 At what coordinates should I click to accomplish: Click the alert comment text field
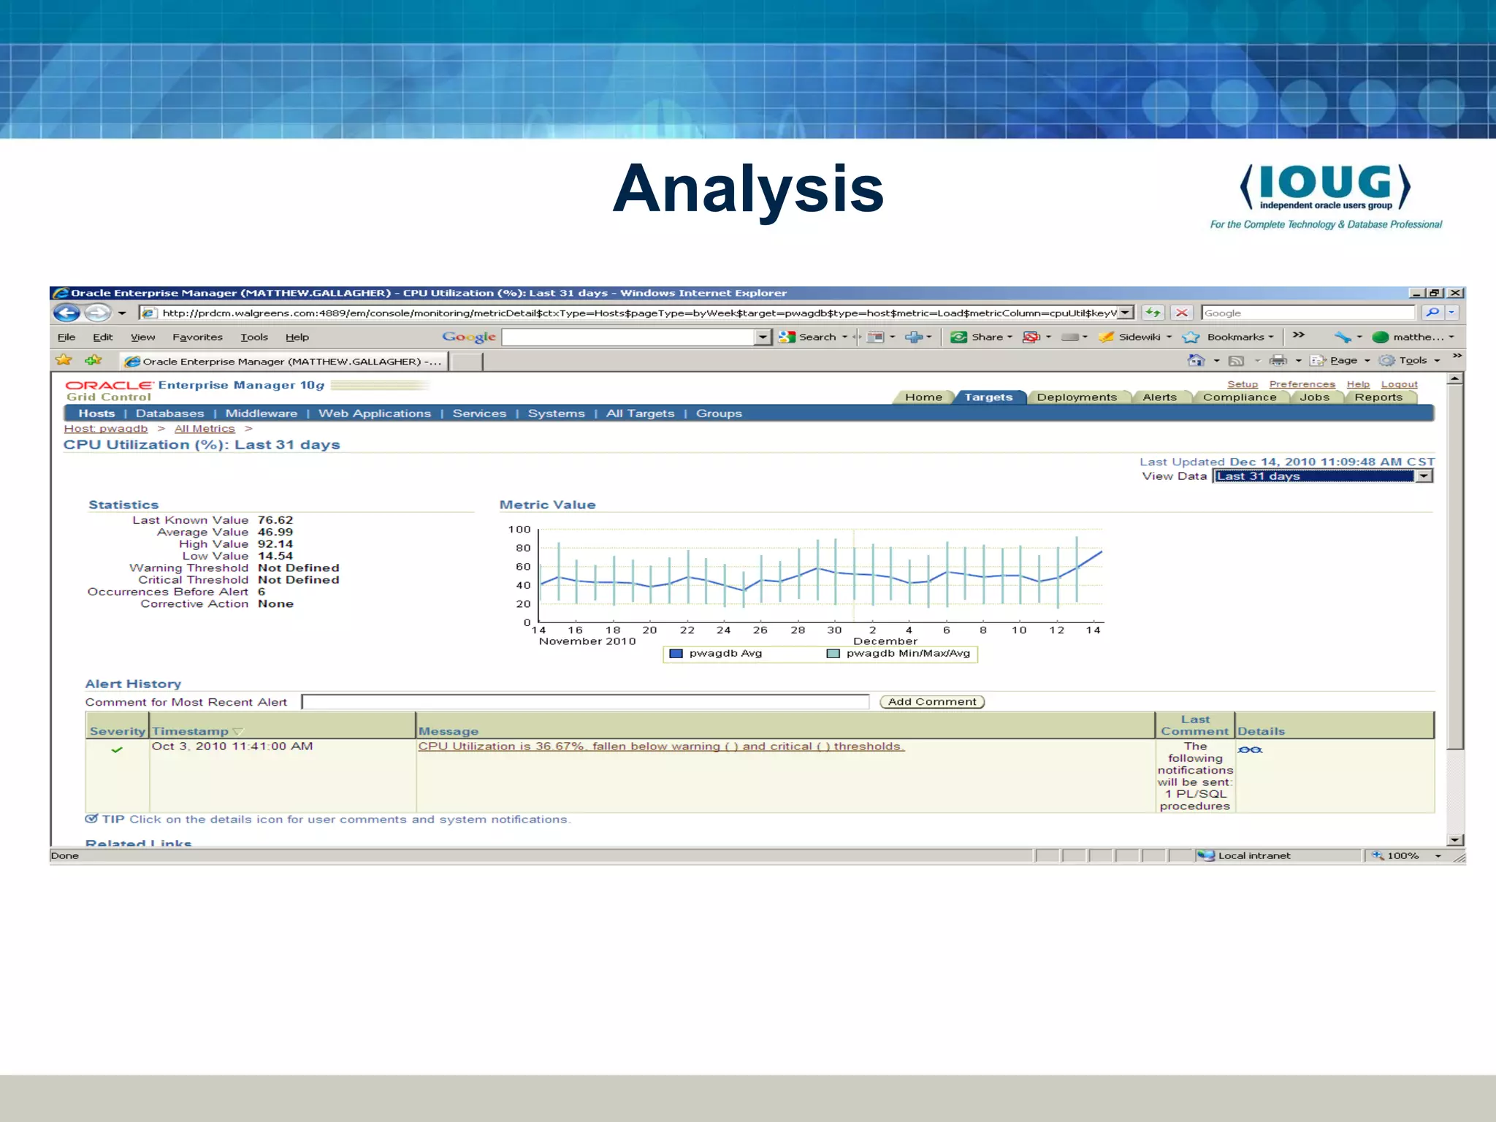coord(584,702)
